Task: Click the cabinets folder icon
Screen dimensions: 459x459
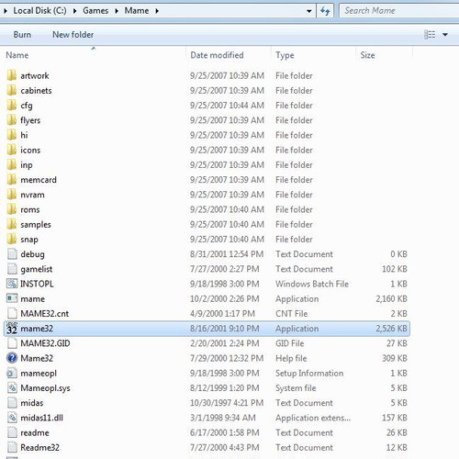Action: click(12, 90)
